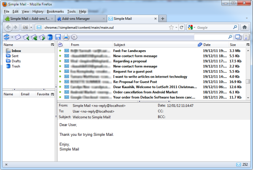Click the floppy disk save icon

coord(58,37)
